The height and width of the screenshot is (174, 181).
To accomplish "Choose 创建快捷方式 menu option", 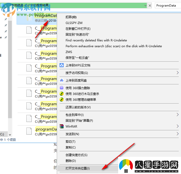I will [x=76, y=155].
